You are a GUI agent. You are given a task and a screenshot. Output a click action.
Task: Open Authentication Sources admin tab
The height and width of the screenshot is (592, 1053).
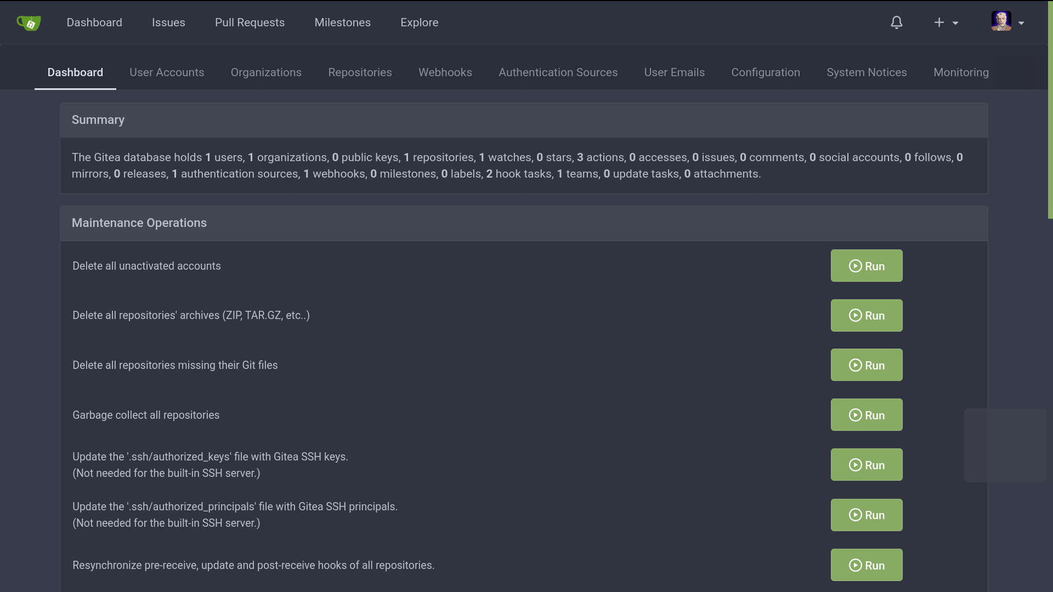pos(558,72)
